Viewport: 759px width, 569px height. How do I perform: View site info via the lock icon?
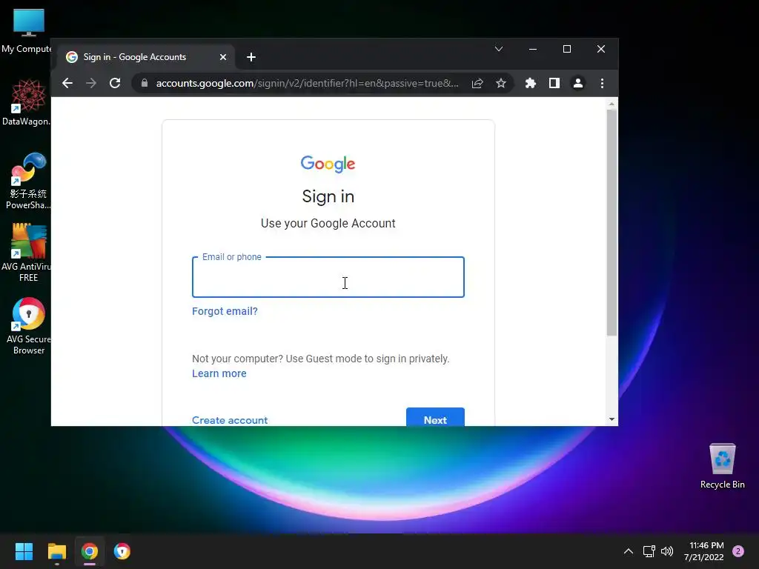[x=145, y=83]
